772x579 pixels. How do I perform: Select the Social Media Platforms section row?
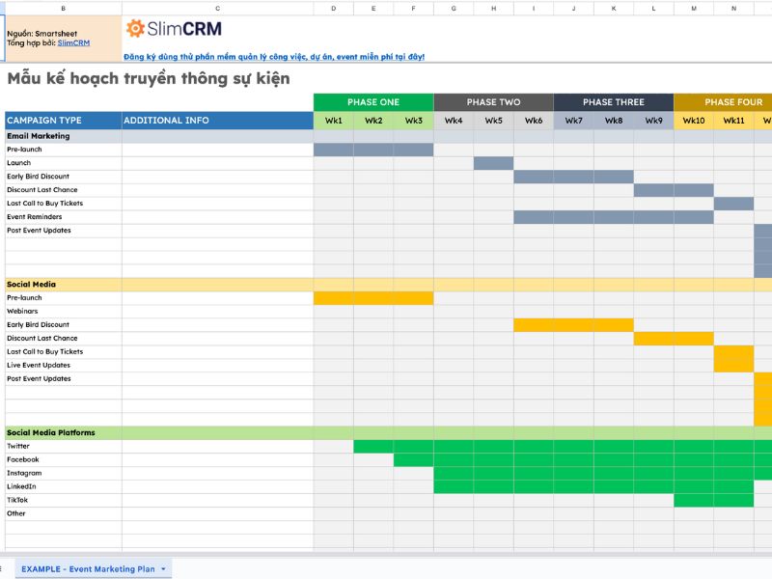tap(51, 433)
